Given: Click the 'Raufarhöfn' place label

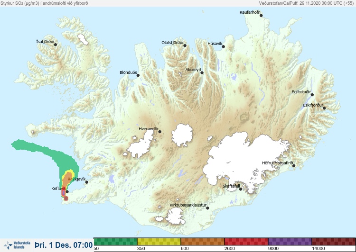Looking at the screenshot, I should pos(250,12).
